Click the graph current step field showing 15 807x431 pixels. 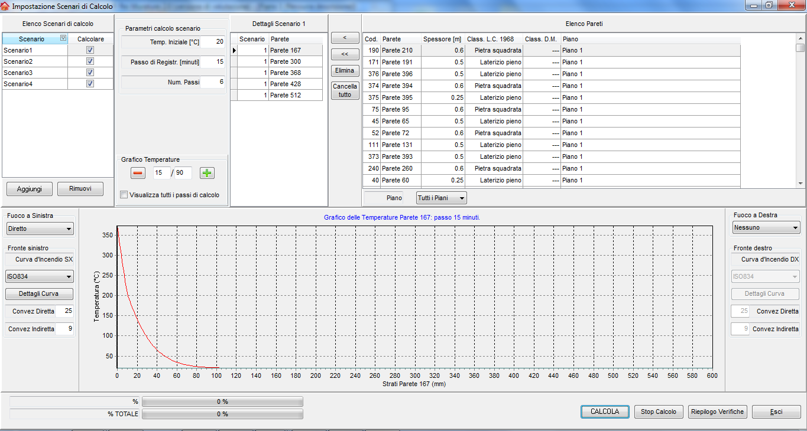tap(161, 173)
